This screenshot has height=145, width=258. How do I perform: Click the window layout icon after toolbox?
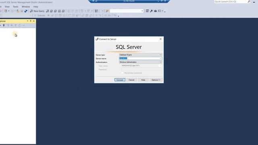pyautogui.click(x=160, y=11)
